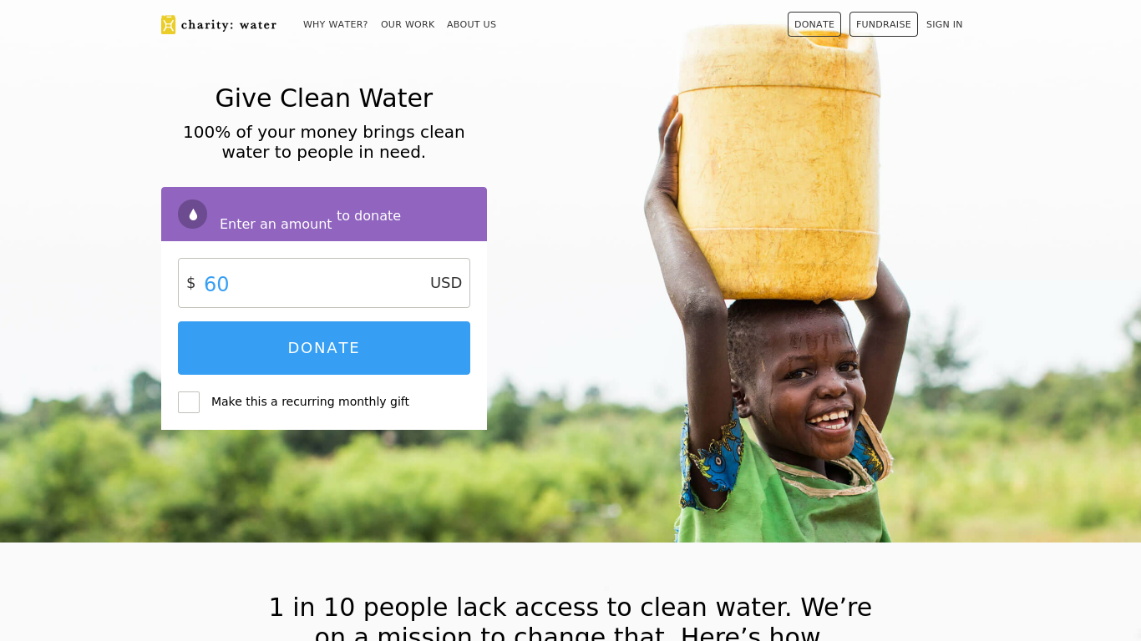
Task: Click the blue DONATE button
Action: tap(324, 348)
